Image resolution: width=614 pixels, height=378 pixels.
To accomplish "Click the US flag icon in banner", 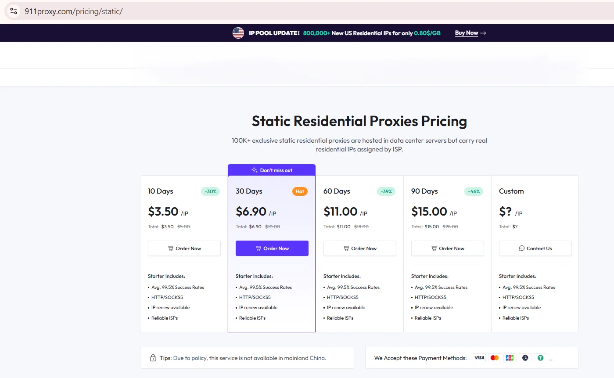I will click(238, 33).
